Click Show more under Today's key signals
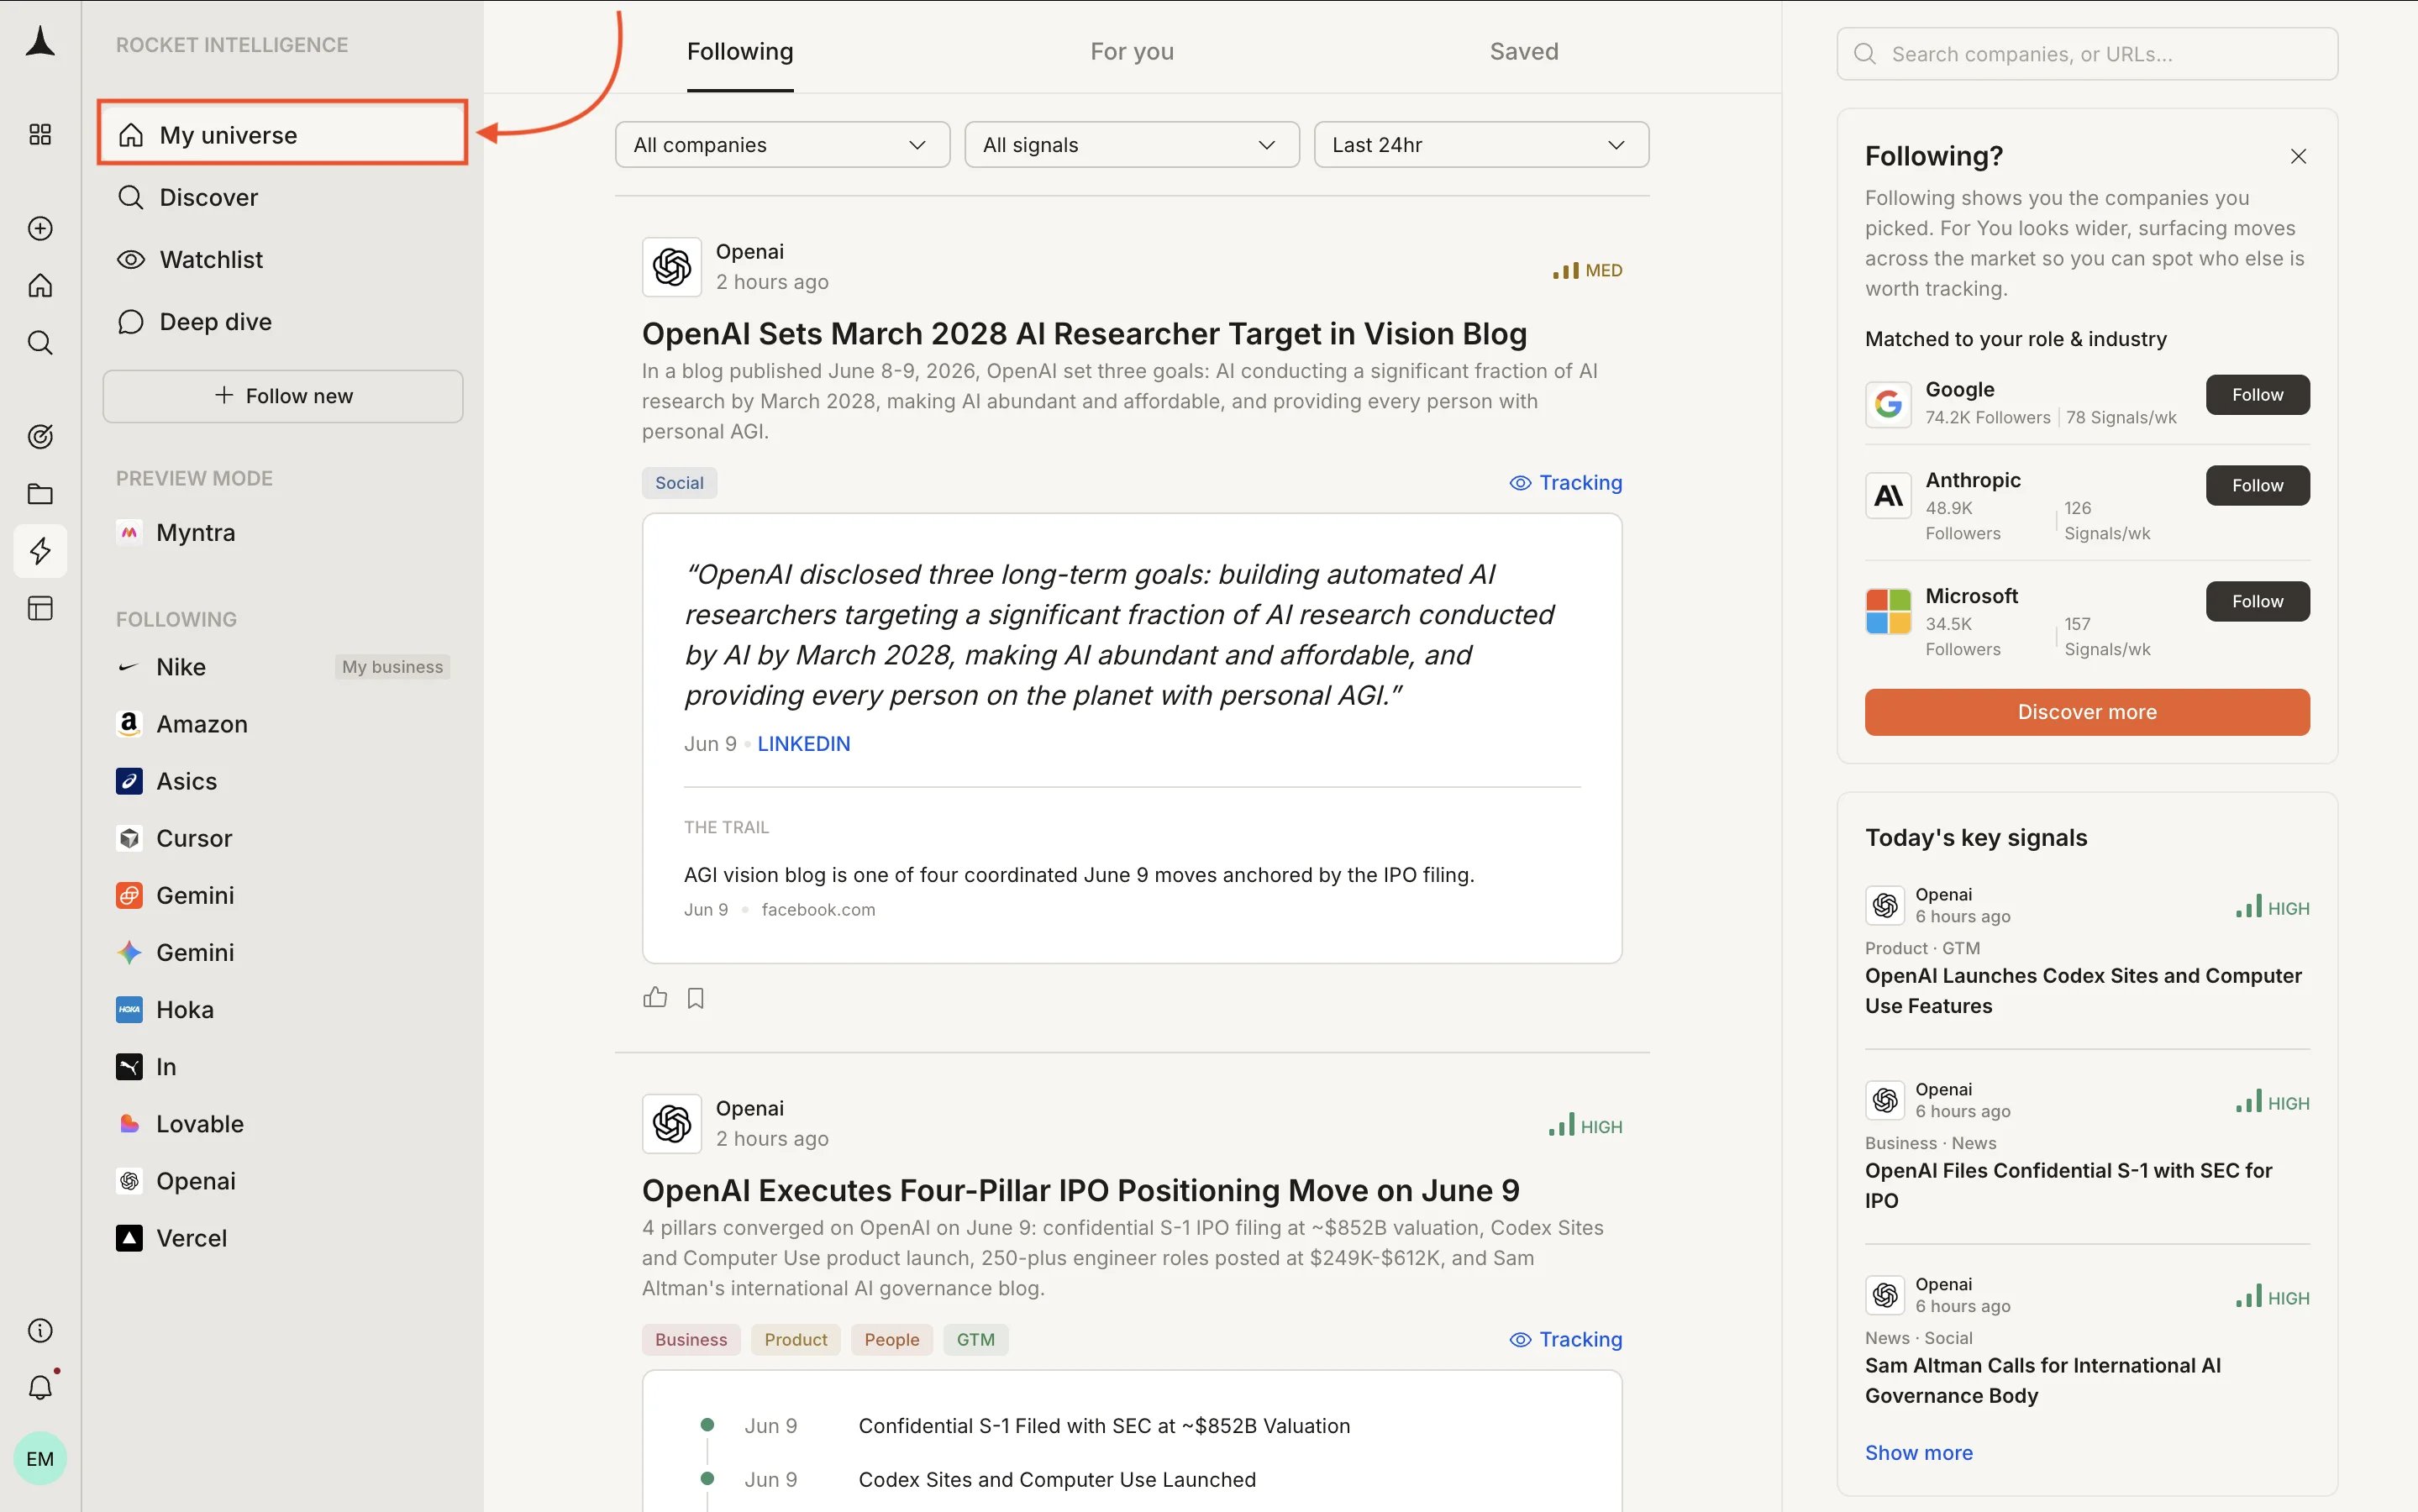The width and height of the screenshot is (2418, 1512). 1918,1452
